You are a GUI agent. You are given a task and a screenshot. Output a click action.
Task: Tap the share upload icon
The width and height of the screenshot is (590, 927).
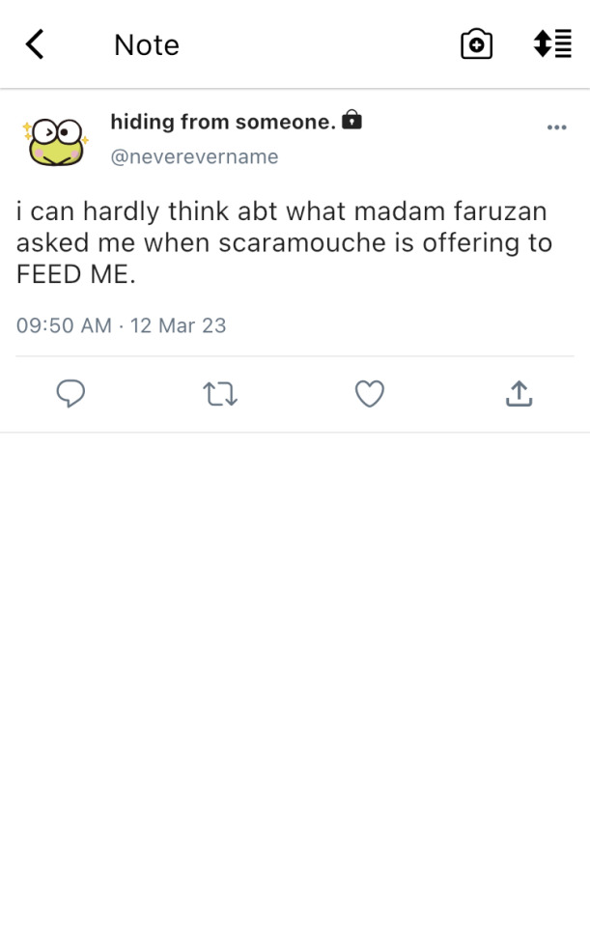[x=519, y=393]
